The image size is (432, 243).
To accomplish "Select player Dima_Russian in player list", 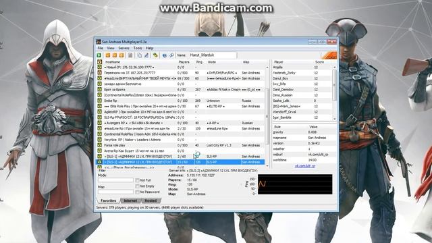I will [302, 95].
